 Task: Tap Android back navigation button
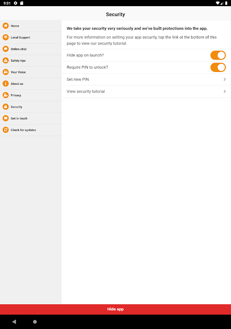14,322
